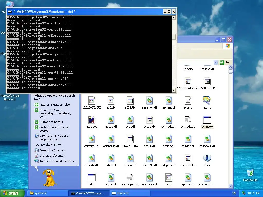Screen dimensions: 263x197
Task: Select the accwiz wizard icon
Action: [207, 101]
